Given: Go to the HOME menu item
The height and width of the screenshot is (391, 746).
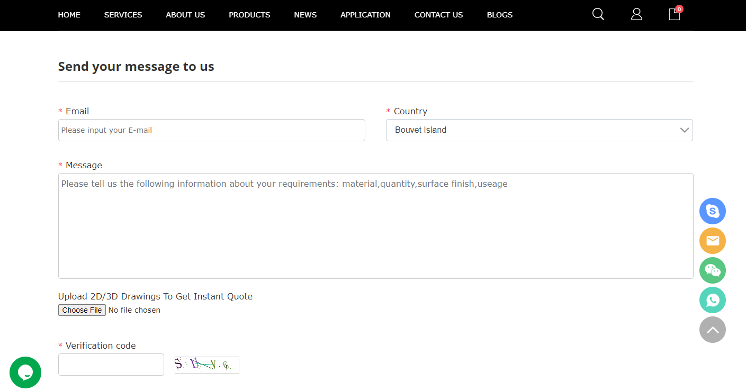Looking at the screenshot, I should [x=69, y=15].
